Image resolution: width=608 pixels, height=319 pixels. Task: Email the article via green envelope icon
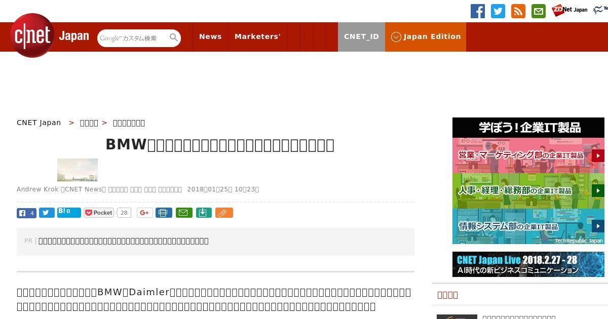point(184,213)
